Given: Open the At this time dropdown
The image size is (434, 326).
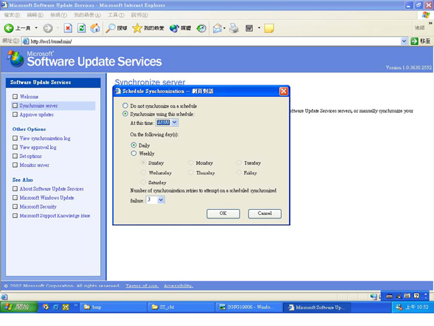Looking at the screenshot, I should (175, 122).
